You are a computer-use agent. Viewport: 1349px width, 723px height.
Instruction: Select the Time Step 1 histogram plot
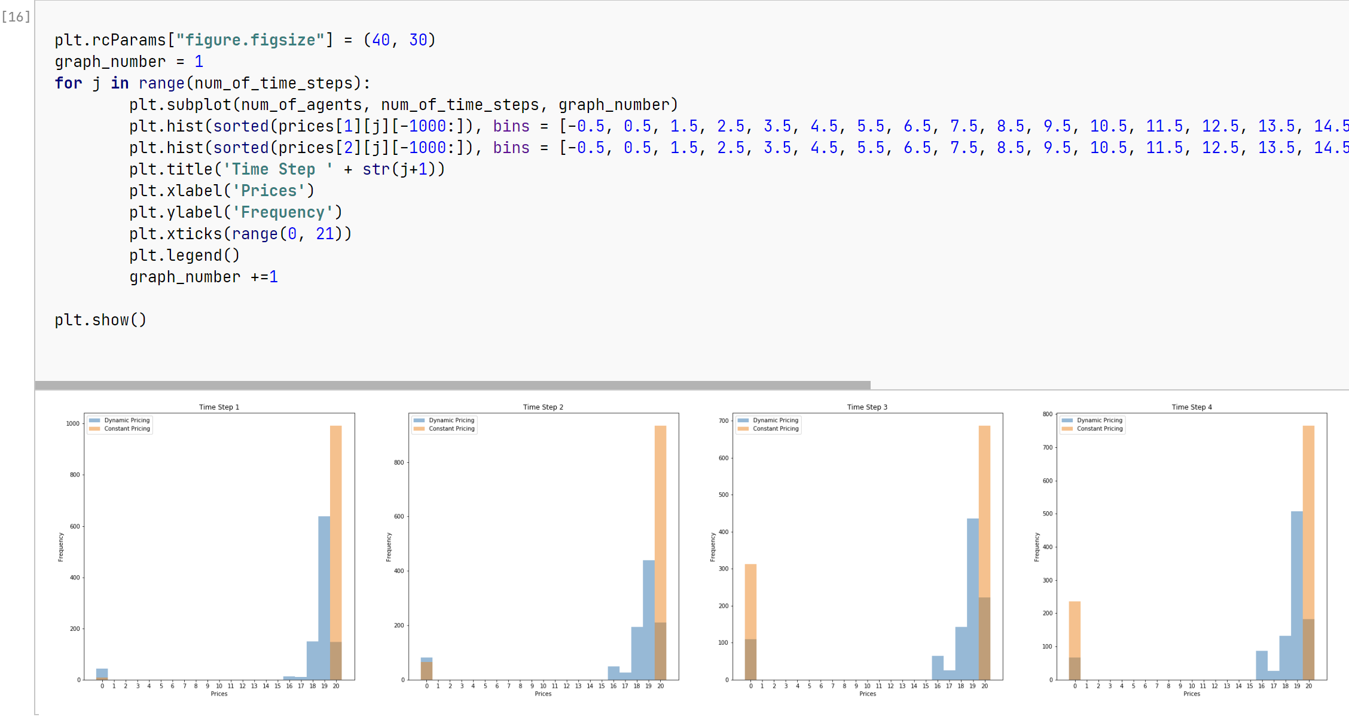pyautogui.click(x=219, y=546)
